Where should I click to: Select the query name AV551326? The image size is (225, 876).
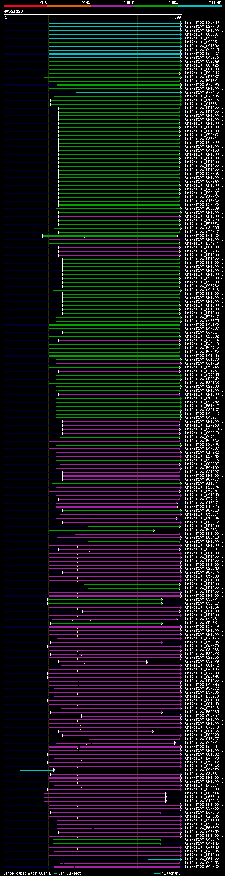click(x=13, y=11)
